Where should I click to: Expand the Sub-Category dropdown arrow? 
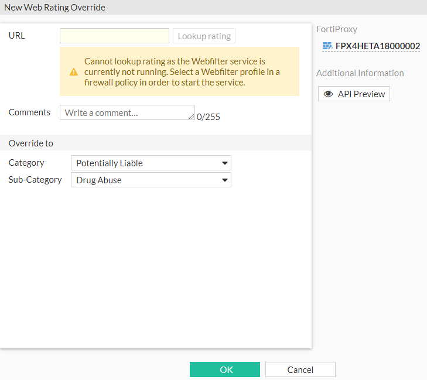[224, 180]
